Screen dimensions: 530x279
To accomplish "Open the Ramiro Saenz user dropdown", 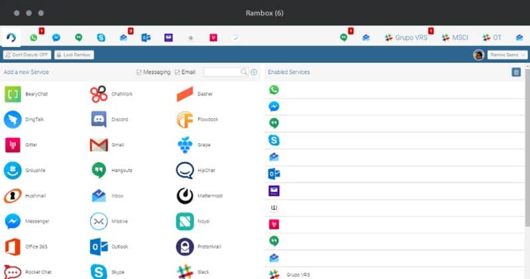I will pyautogui.click(x=507, y=55).
